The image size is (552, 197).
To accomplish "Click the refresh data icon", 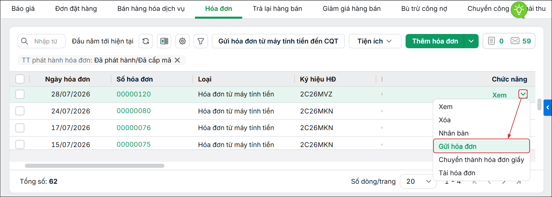I will (146, 41).
